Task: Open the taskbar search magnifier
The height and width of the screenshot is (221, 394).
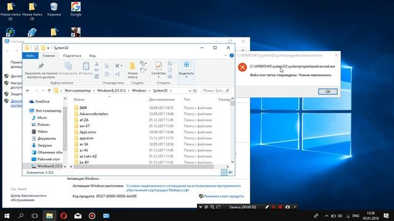Action: click(x=21, y=215)
